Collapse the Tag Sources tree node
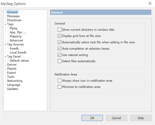This screenshot has width=155, height=125. (x=5, y=44)
